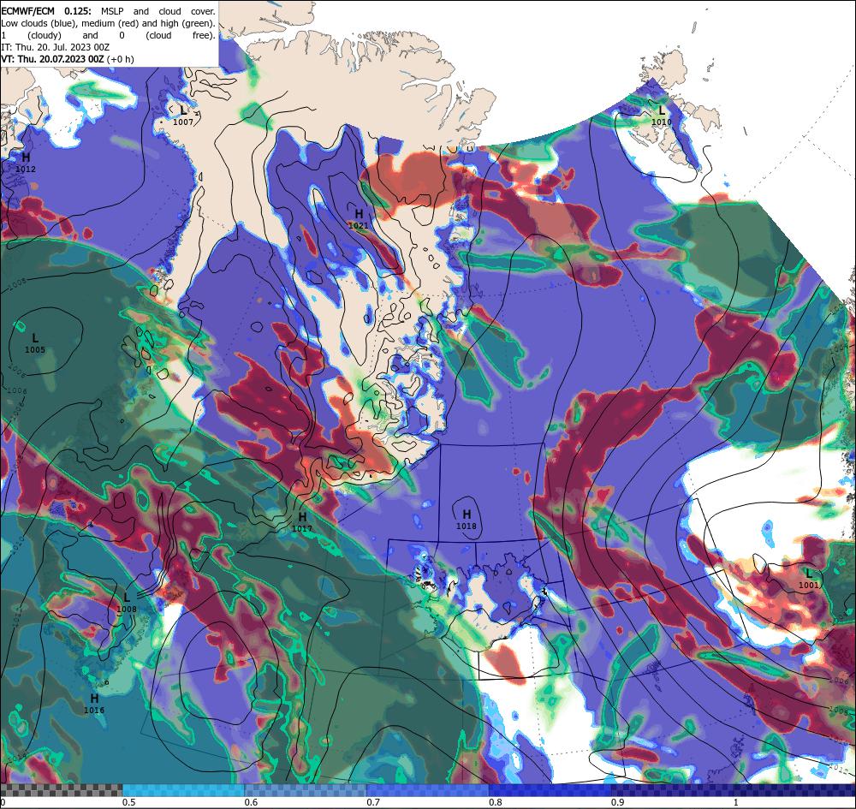Viewport: 856px width, 809px height.
Task: Pick the 0.8–0.9 dark blue legend swatch
Action: (x=550, y=790)
